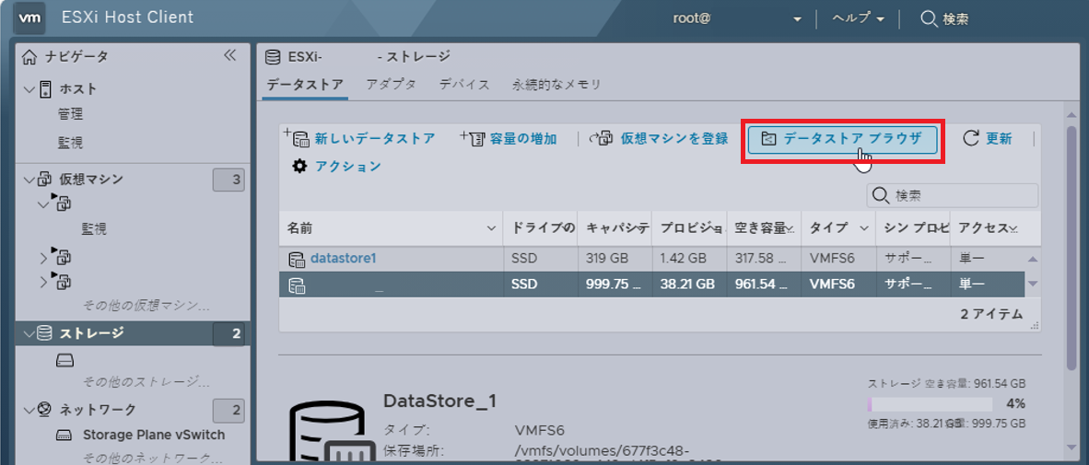Image resolution: width=1089 pixels, height=465 pixels.
Task: Click Register a VM (仮想マシンを登録)
Action: [659, 138]
